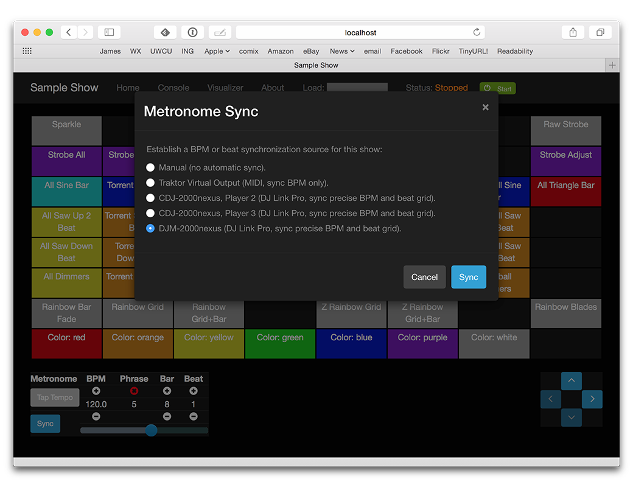Open the News bookmarks dropdown
Screen dimensions: 633x487
click(342, 51)
